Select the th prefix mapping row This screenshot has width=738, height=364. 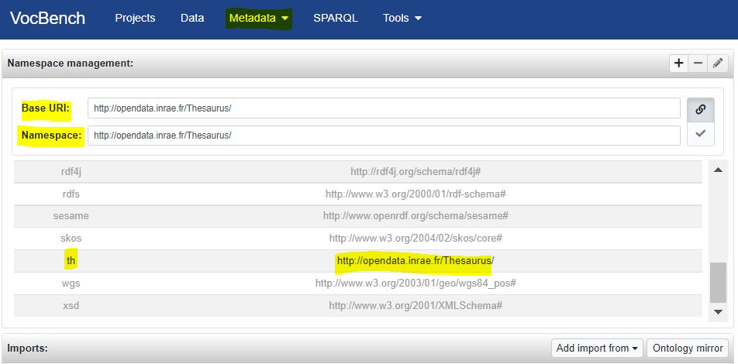click(357, 261)
